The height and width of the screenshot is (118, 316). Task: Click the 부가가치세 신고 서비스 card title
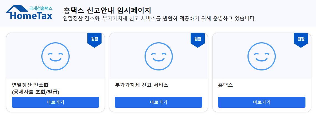142,85
